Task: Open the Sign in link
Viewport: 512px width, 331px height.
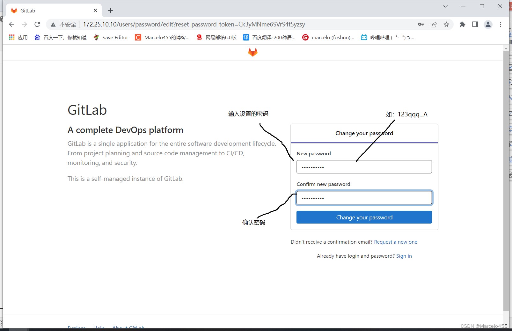Action: pos(404,256)
